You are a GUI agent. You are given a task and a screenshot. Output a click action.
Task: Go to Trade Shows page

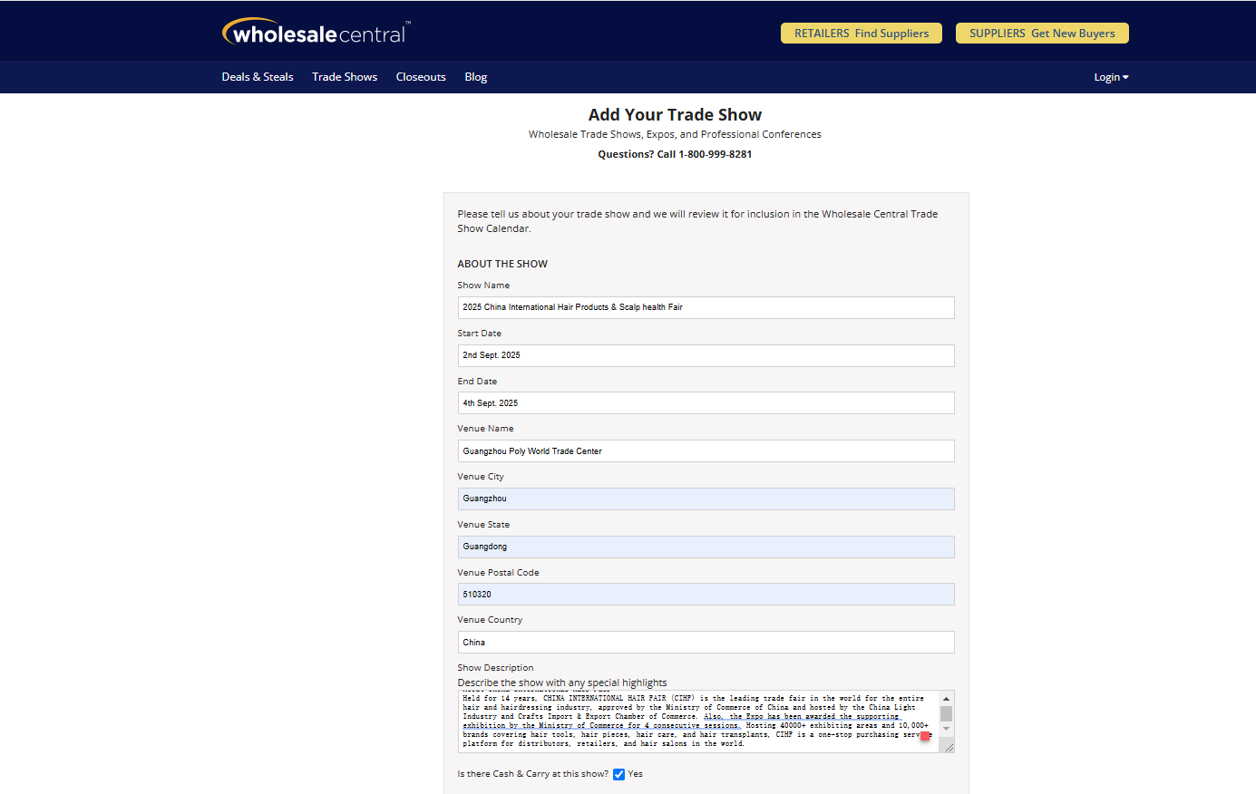(x=345, y=77)
